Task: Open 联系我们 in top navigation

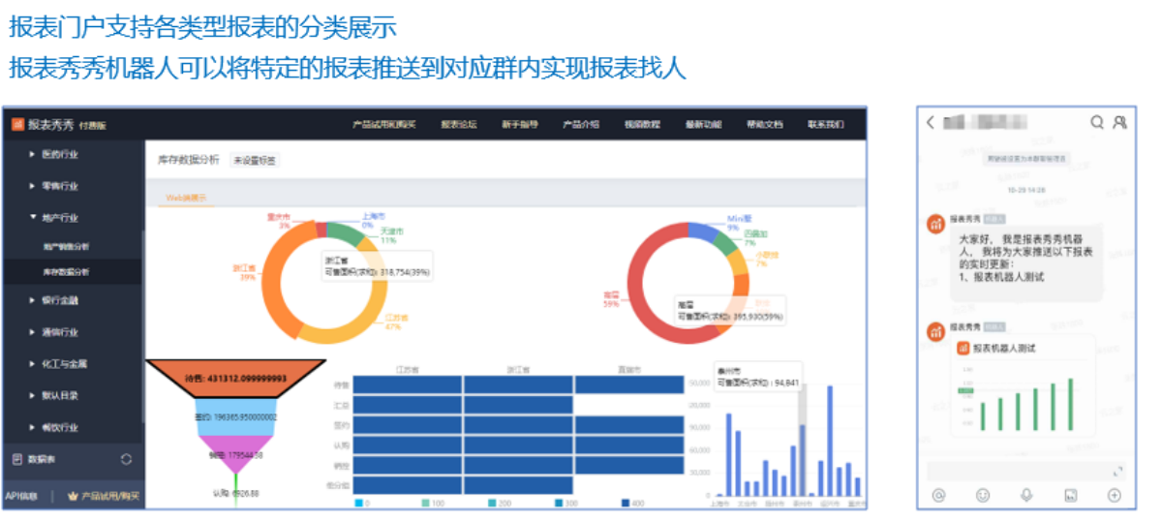Action: coord(825,124)
